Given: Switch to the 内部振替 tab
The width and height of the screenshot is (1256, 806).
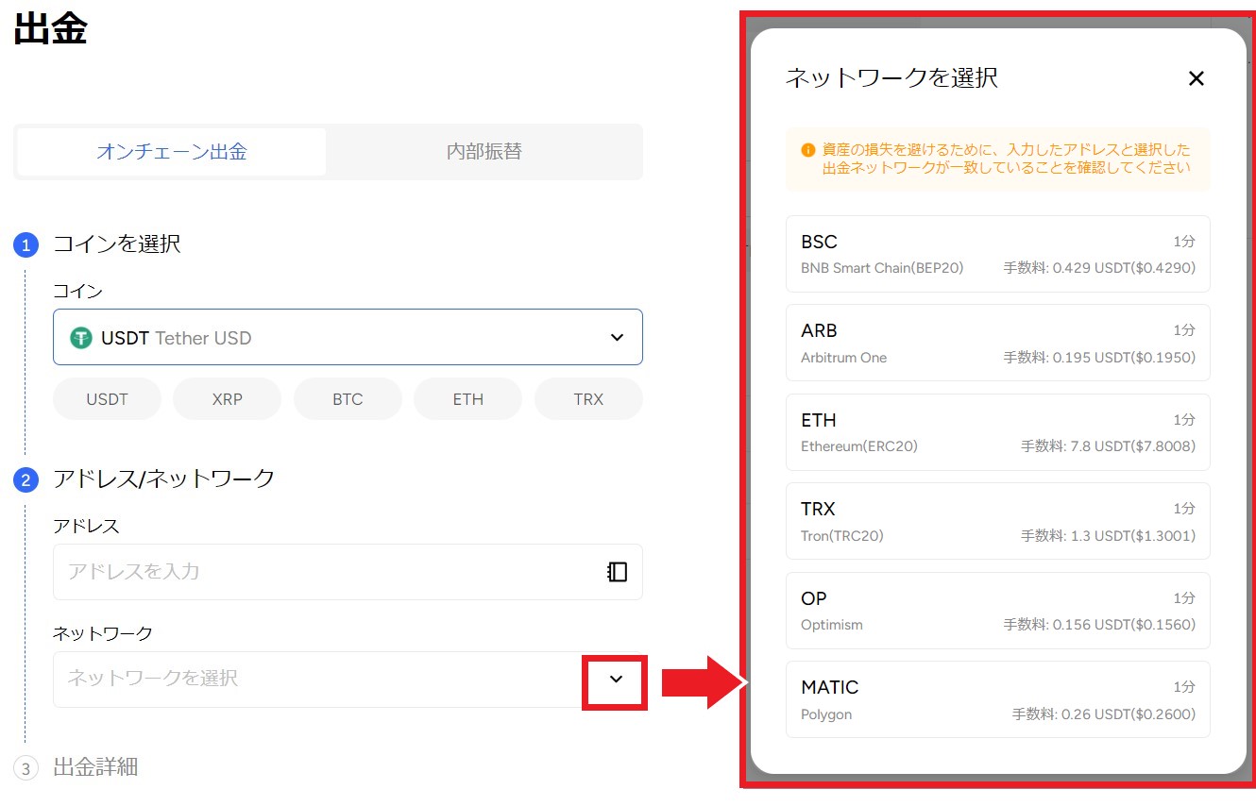Looking at the screenshot, I should 484,152.
